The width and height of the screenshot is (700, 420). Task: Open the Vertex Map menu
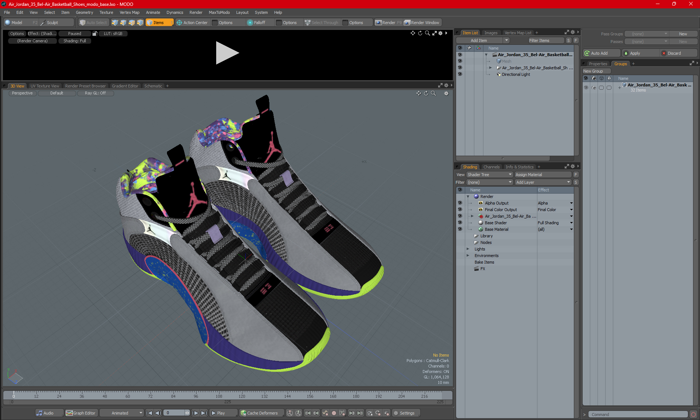[x=129, y=12]
